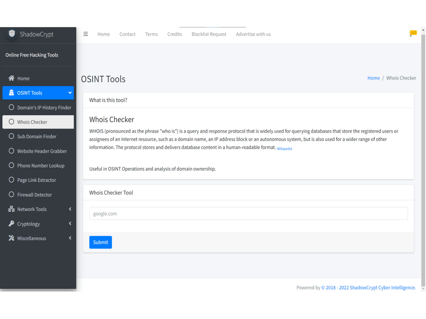This screenshot has width=426, height=319.
Task: Expand the Miscellaneous arrow
Action: click(x=70, y=238)
